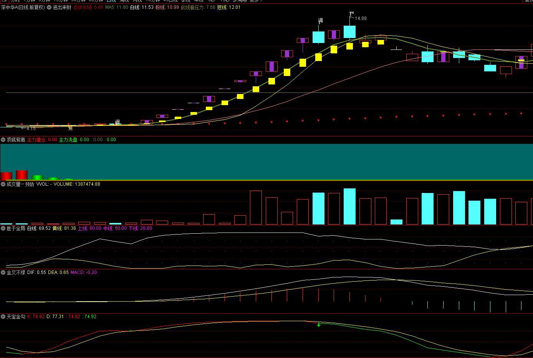Click the DIF: 0.55 readout

click(36, 272)
